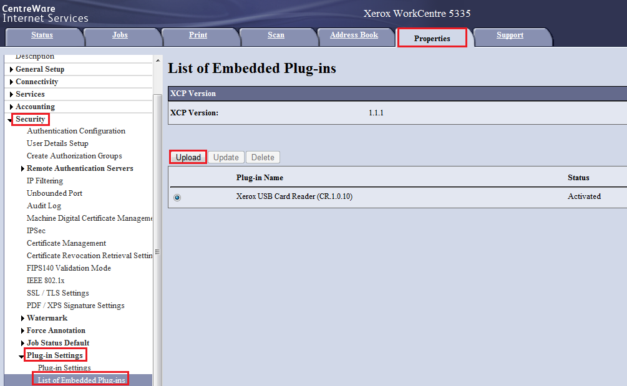Viewport: 627px width, 386px height.
Task: Open the Jobs tab
Action: coord(120,36)
